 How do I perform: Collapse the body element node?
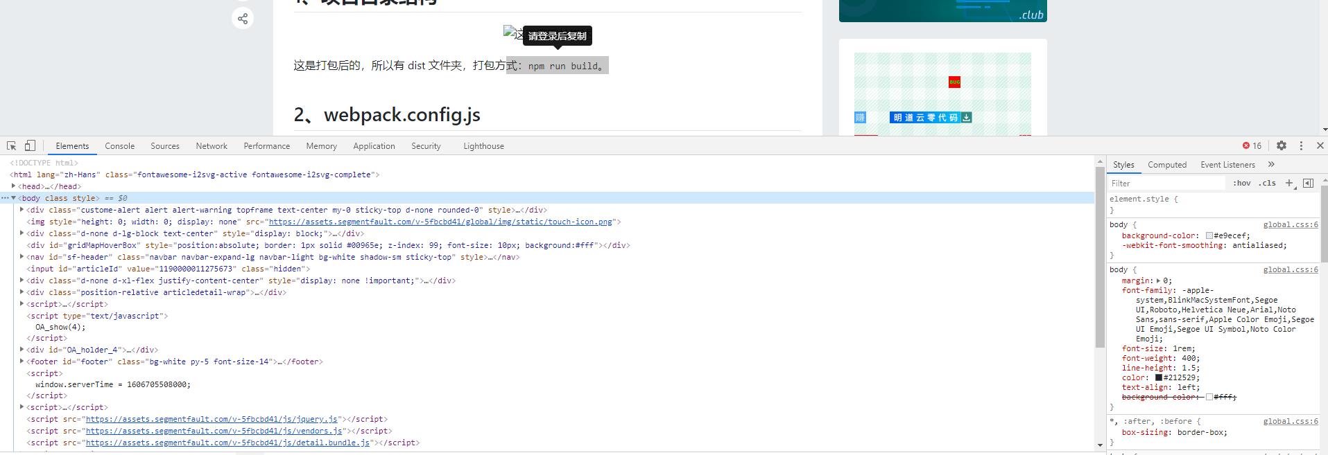[13, 198]
